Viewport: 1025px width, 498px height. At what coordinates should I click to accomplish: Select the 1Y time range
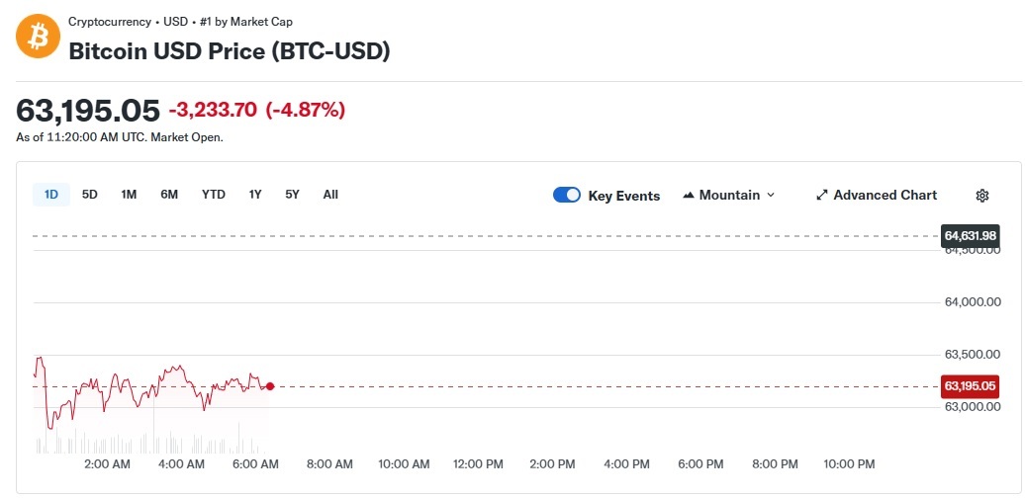(x=255, y=195)
